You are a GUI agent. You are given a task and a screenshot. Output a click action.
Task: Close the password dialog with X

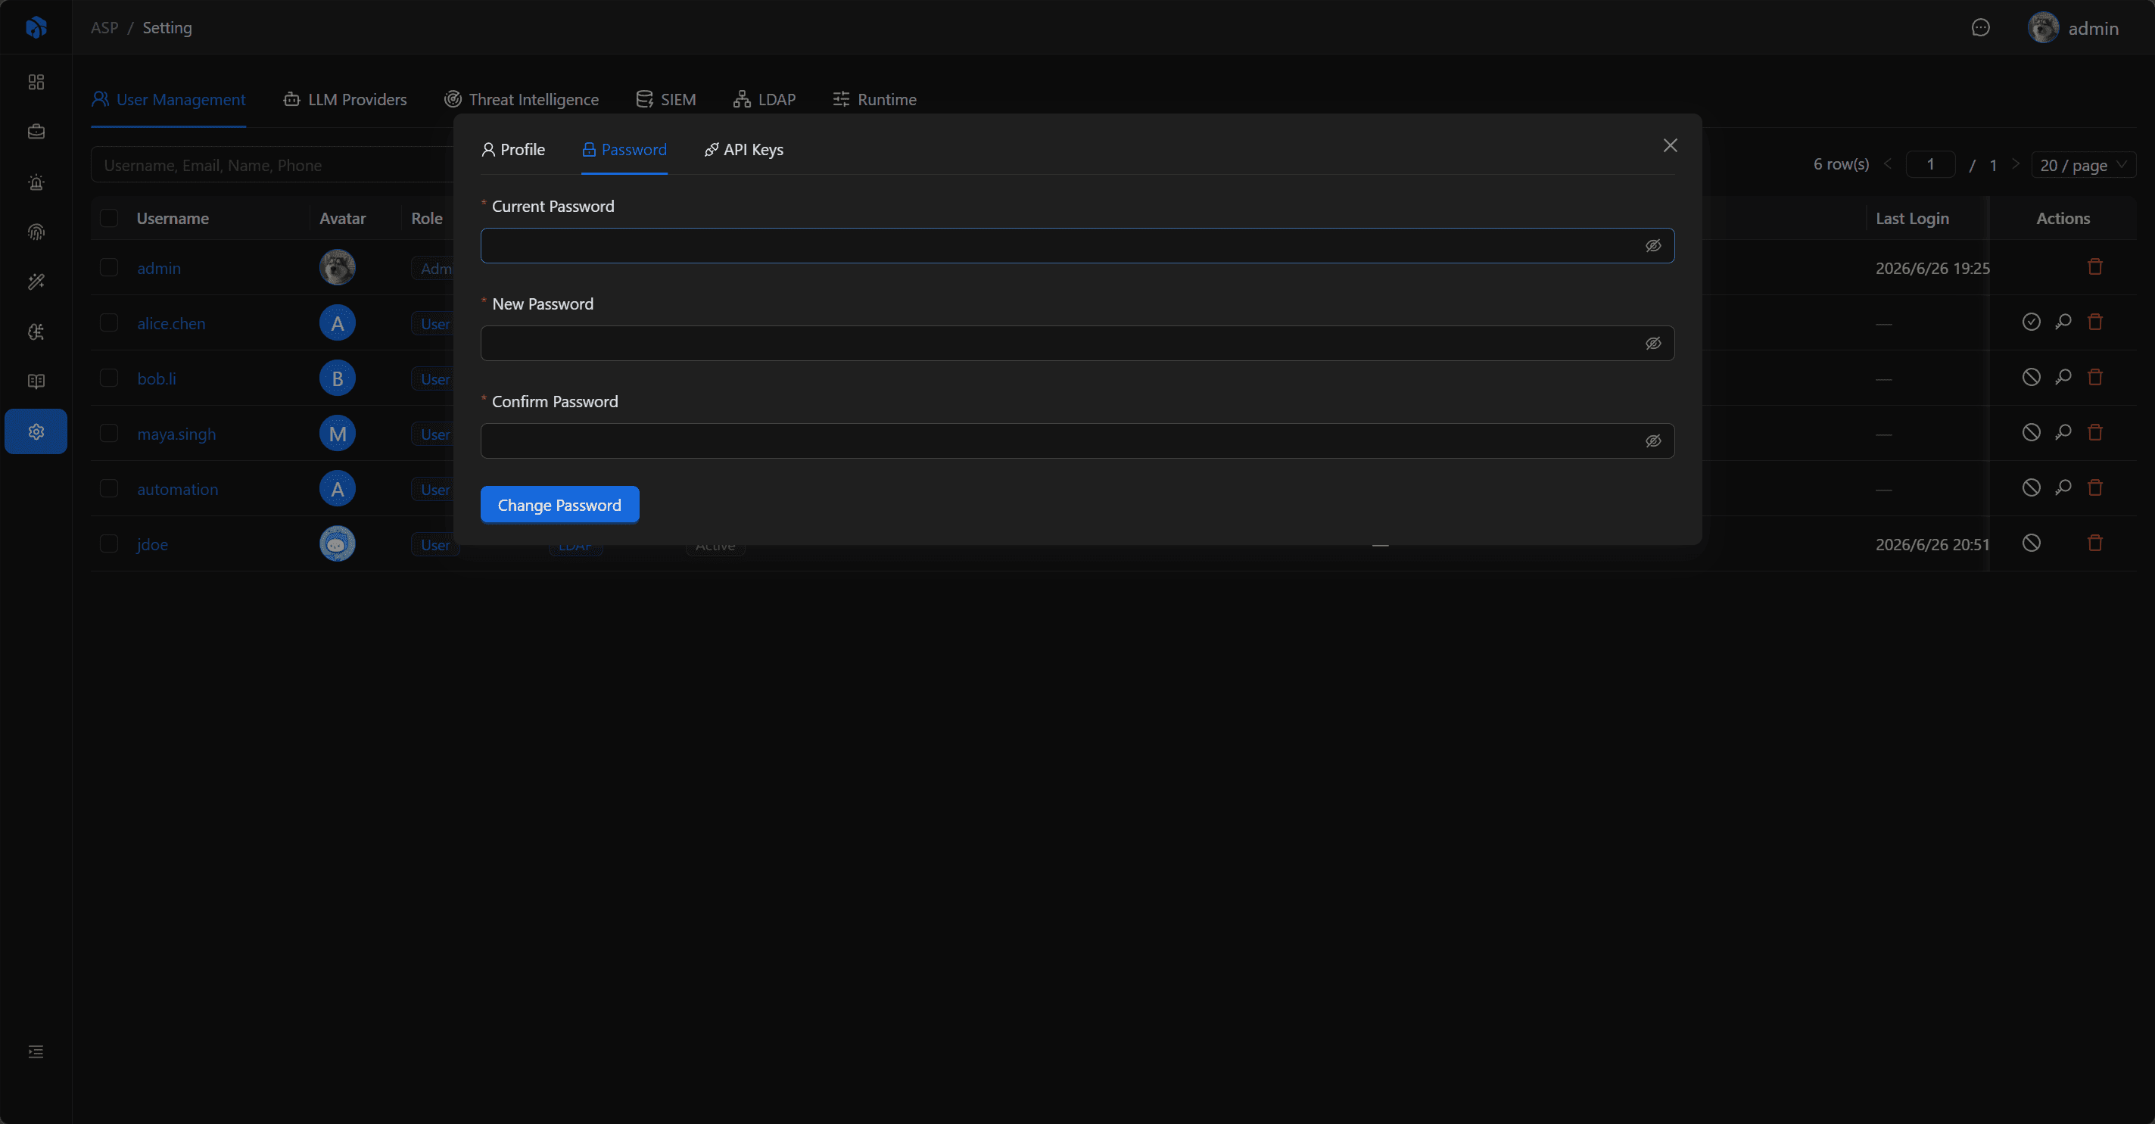click(1670, 145)
